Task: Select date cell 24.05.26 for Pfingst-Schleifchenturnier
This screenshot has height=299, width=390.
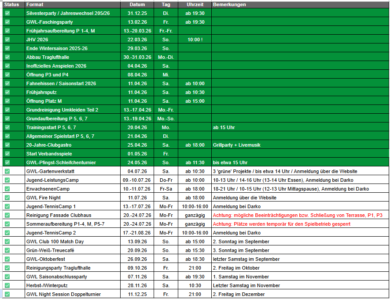Action: [x=137, y=162]
